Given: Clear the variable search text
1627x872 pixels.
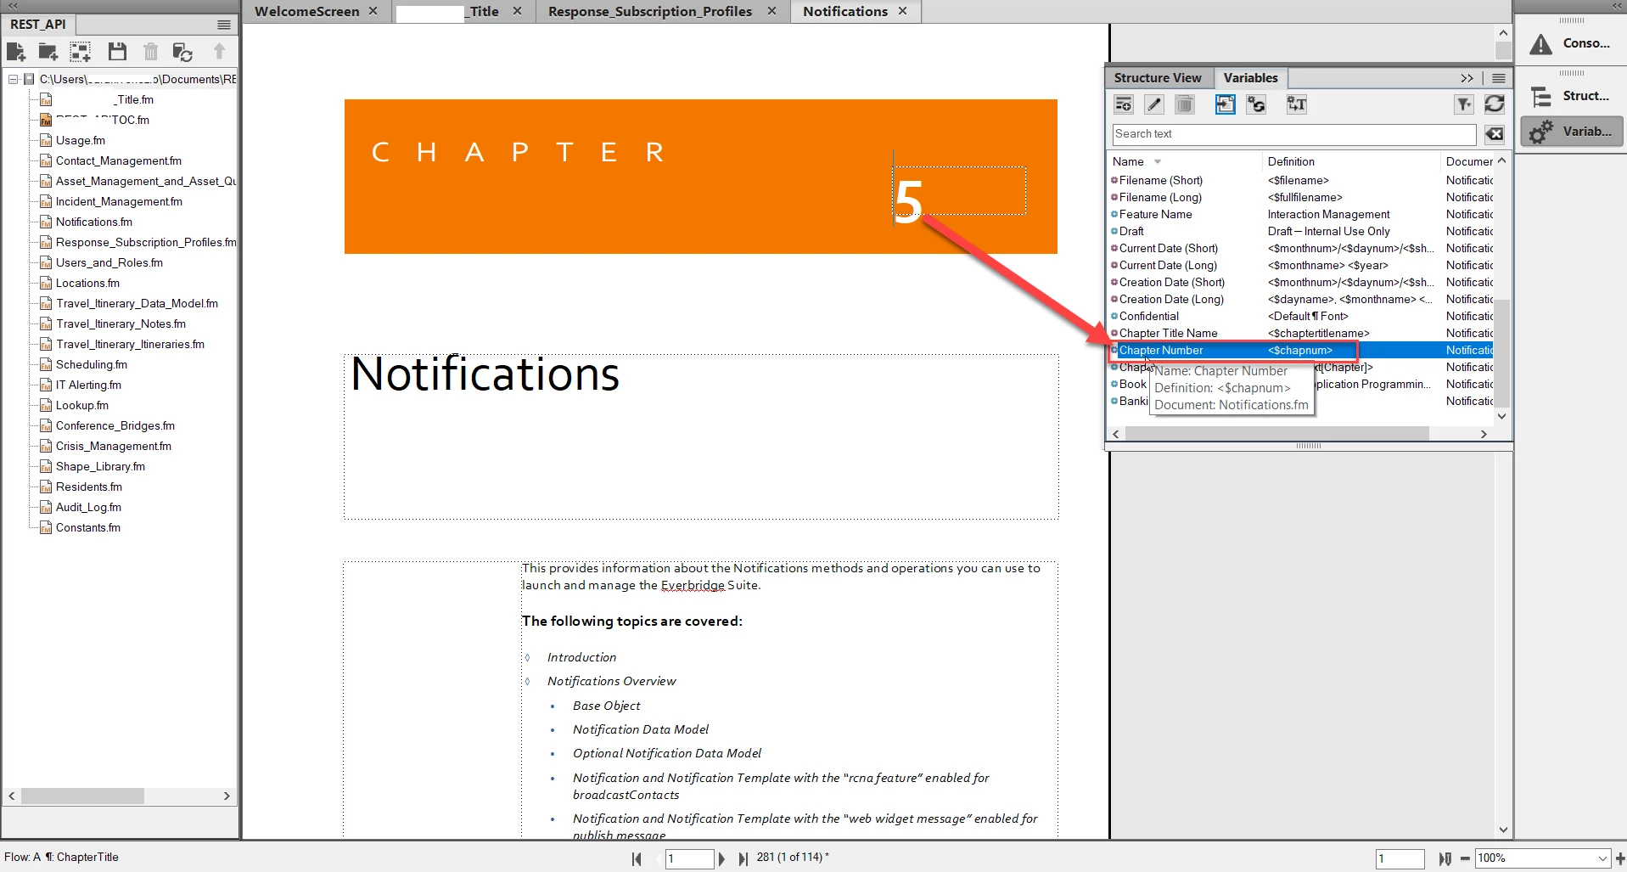Looking at the screenshot, I should pos(1495,134).
